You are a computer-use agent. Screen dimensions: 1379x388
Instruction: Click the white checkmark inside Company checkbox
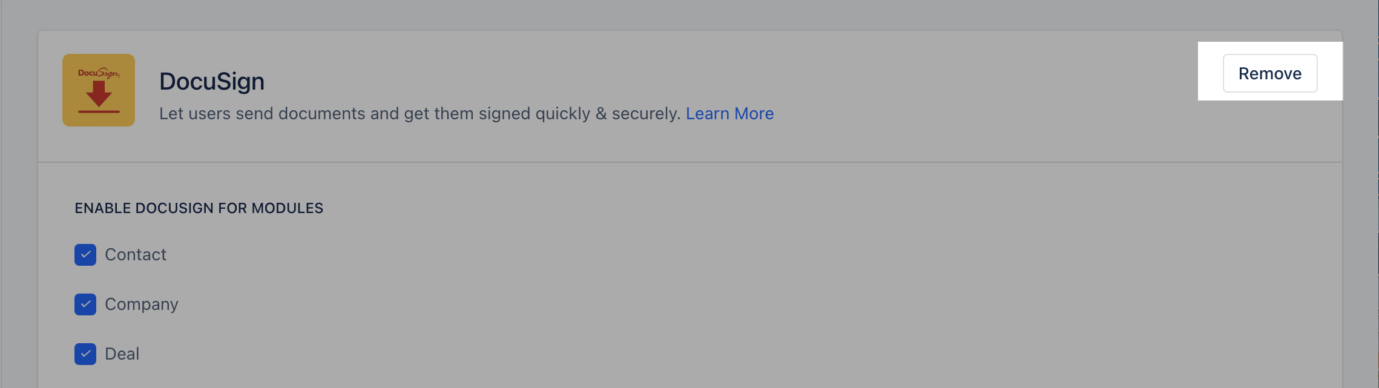pyautogui.click(x=85, y=304)
